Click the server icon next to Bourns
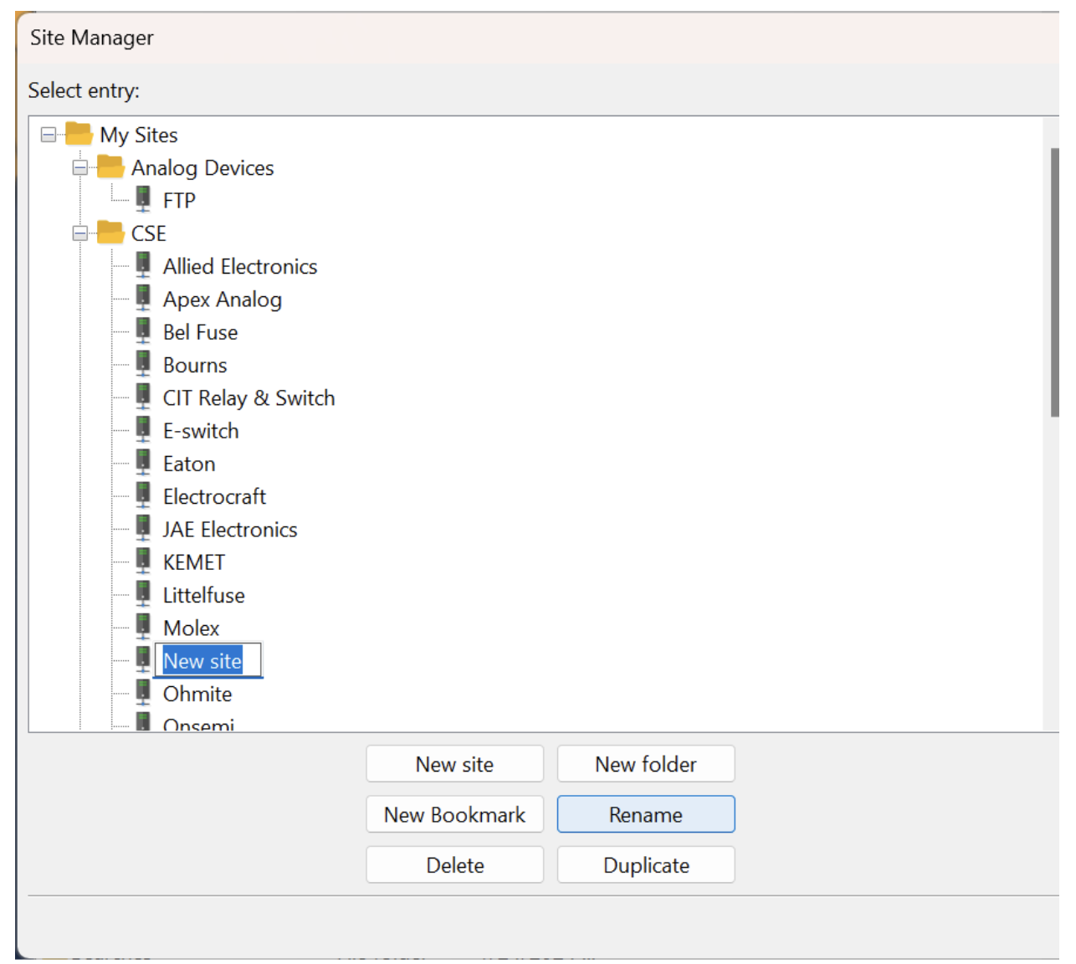The image size is (1076, 964). pyautogui.click(x=143, y=365)
